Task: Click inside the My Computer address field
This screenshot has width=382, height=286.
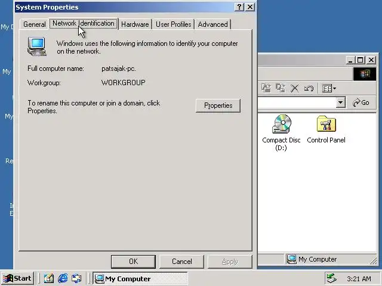Action: click(297, 102)
